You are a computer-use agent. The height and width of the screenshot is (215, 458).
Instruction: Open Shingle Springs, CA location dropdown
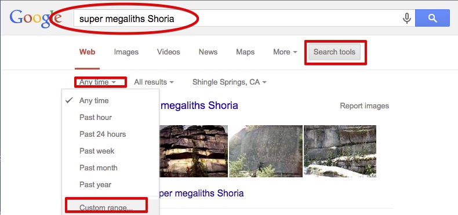coord(230,82)
